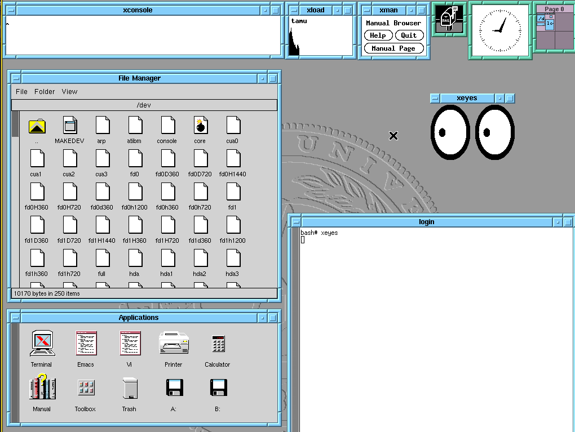Click the File Manager title bar
Viewport: 575px width, 432px height.
(139, 78)
